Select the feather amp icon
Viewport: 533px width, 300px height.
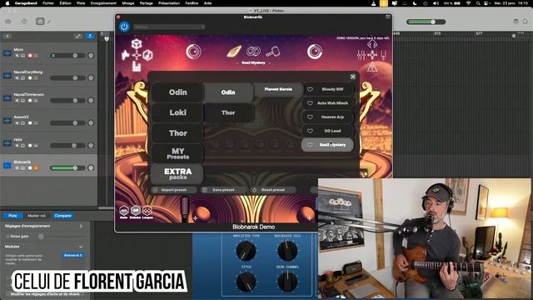pyautogui.click(x=234, y=52)
